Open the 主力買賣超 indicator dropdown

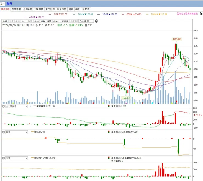click(16, 107)
